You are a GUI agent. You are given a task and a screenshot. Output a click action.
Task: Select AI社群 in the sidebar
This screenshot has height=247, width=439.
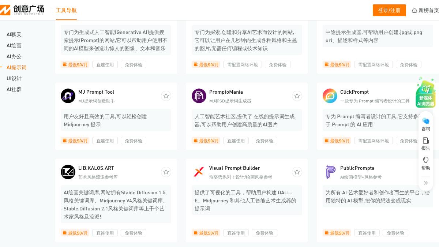coord(14,89)
